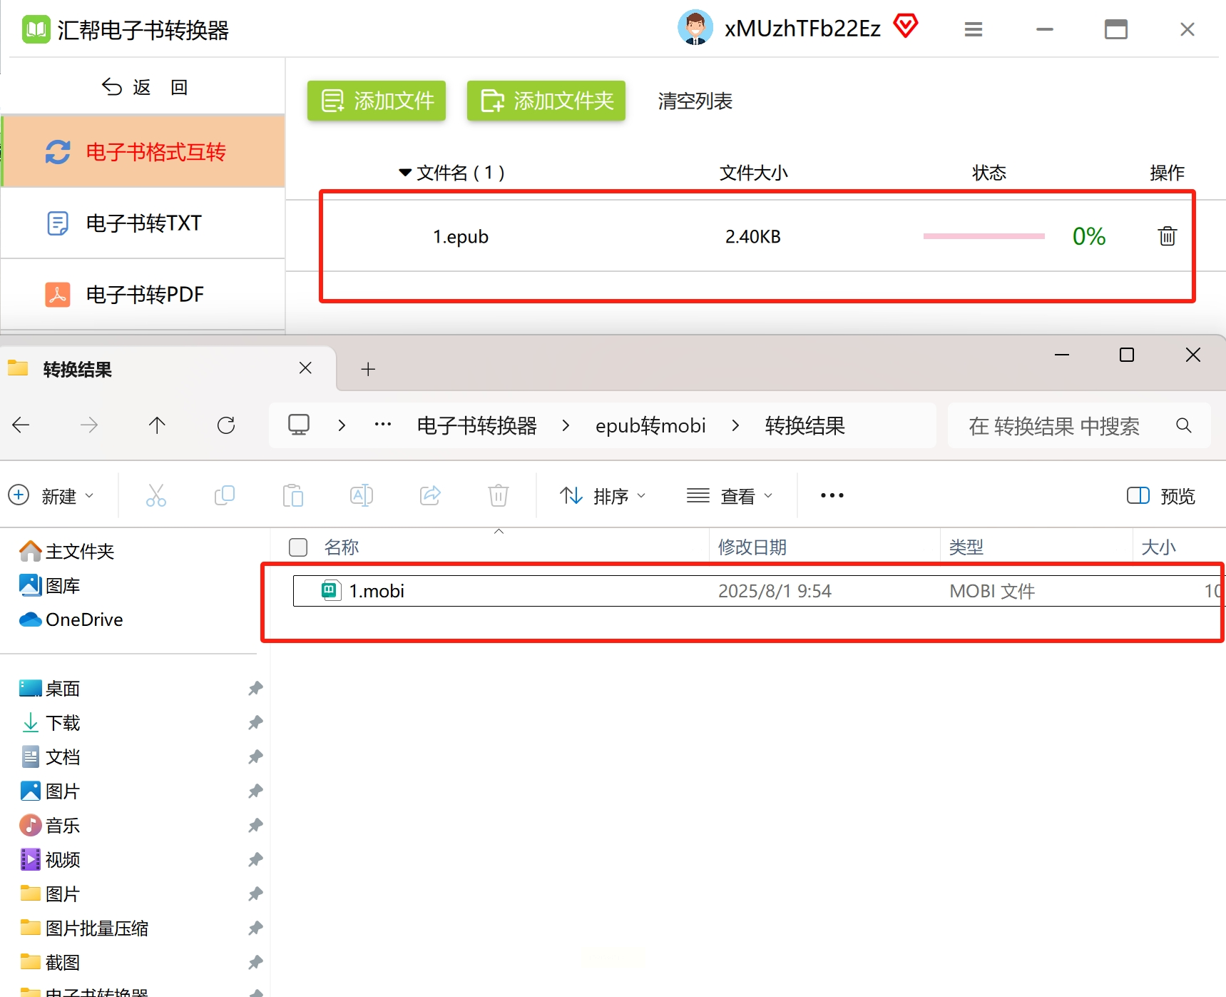Expand the 查看 view dropdown

click(730, 495)
